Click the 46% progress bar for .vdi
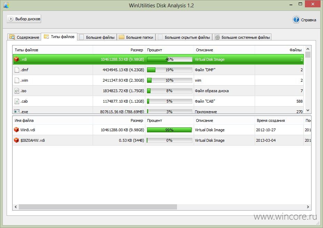Image resolution: width=323 pixels, height=228 pixels. 170,59
